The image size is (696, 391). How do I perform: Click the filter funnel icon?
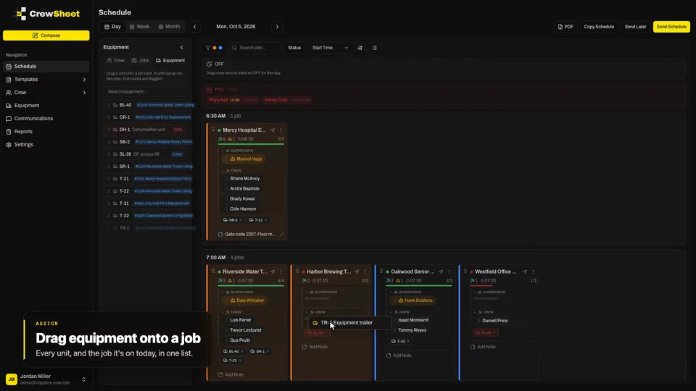coord(208,48)
